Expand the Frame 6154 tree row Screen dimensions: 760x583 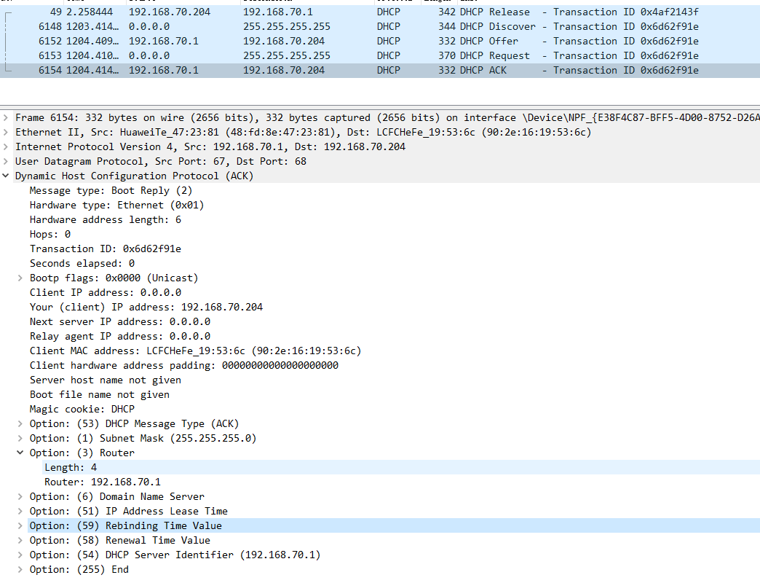click(x=6, y=117)
